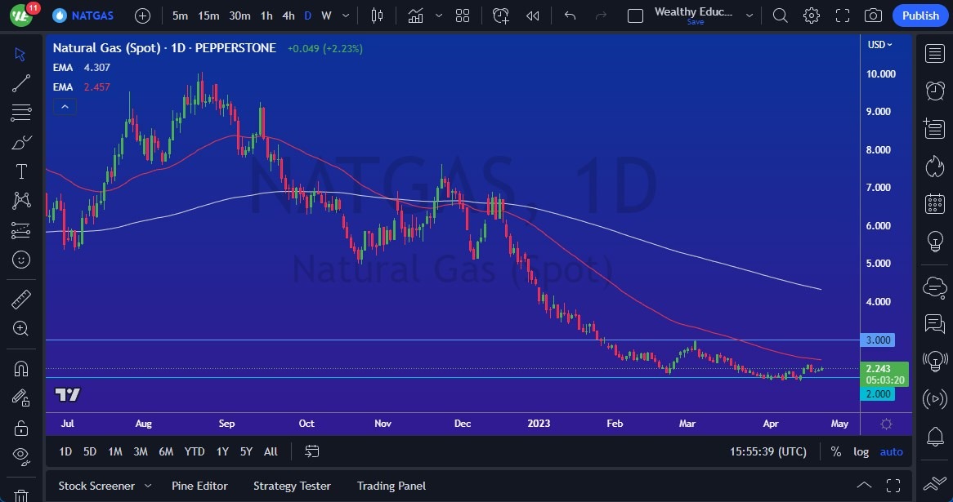This screenshot has height=502, width=953.
Task: Activate the zoom in tool
Action: coord(21,328)
